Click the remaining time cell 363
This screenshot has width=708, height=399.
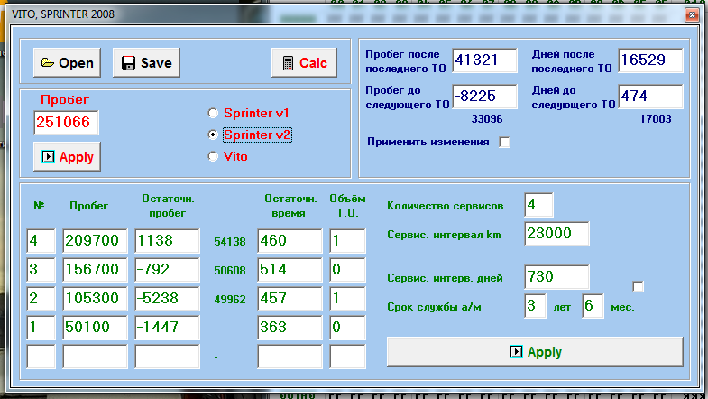click(290, 328)
